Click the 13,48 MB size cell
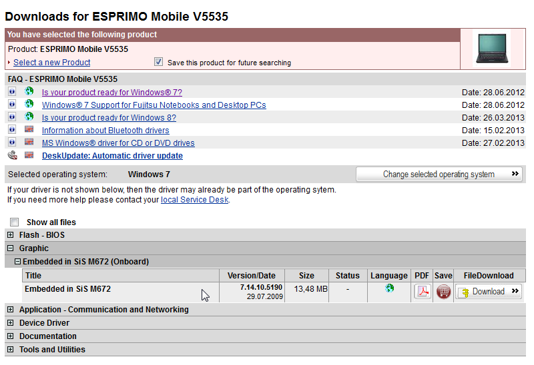This screenshot has width=534, height=365. click(x=310, y=289)
